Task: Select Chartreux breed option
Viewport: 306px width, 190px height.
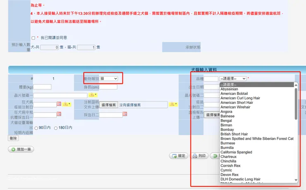Action: 257,156
